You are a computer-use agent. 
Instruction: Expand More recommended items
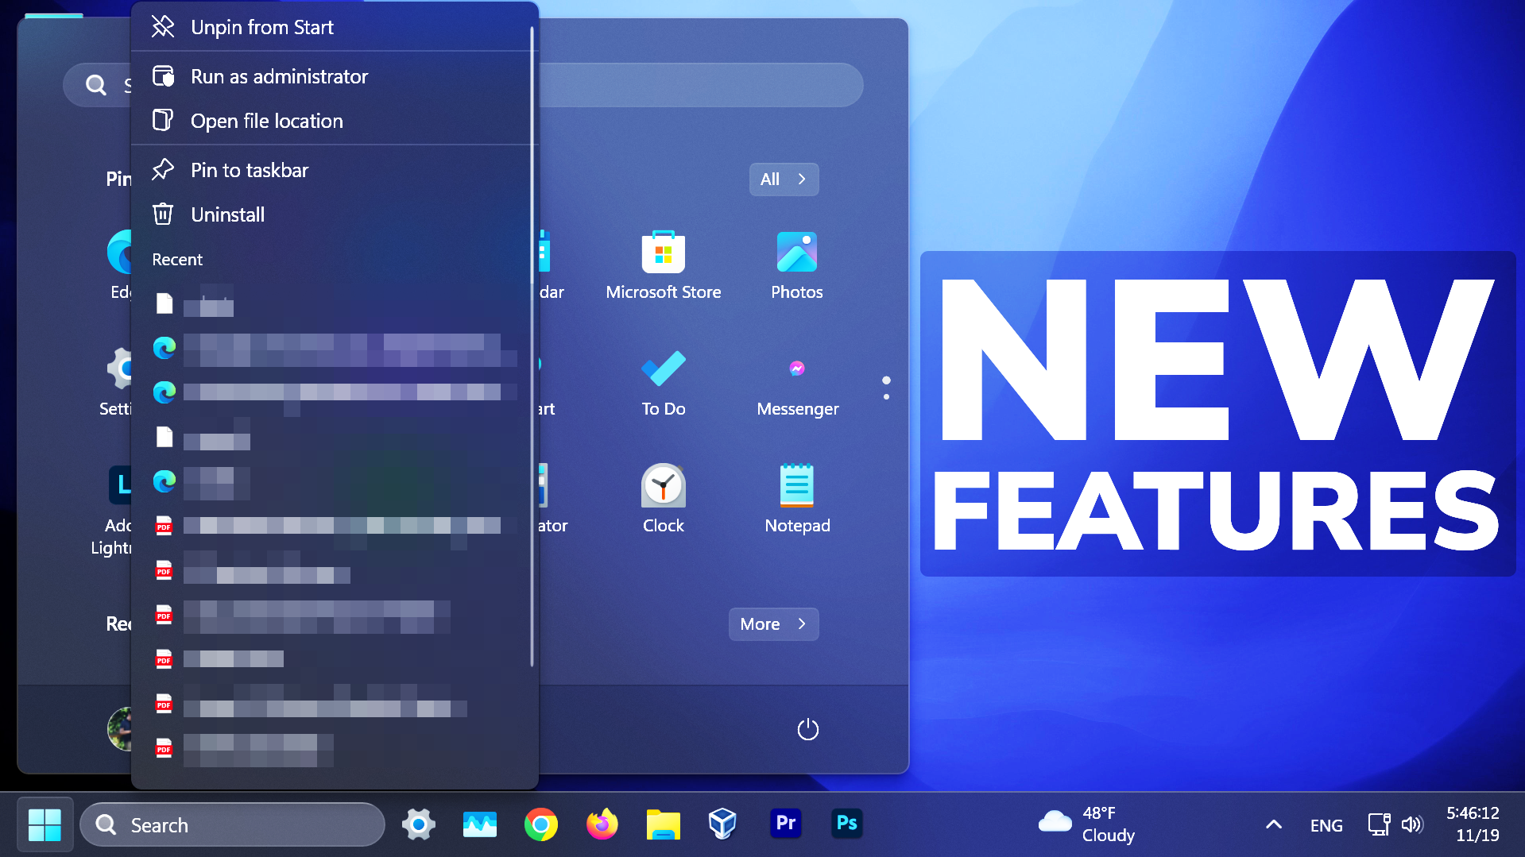[772, 623]
